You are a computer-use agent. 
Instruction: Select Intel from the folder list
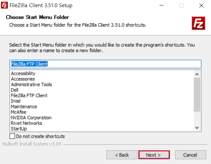tap(16, 101)
